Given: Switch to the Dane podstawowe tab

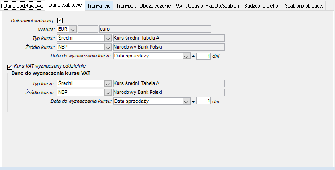Looking at the screenshot, I should [x=23, y=6].
